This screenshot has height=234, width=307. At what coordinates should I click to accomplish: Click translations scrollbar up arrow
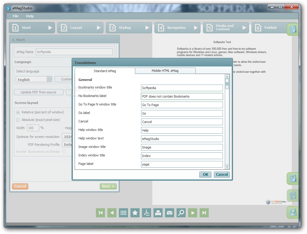click(227, 76)
